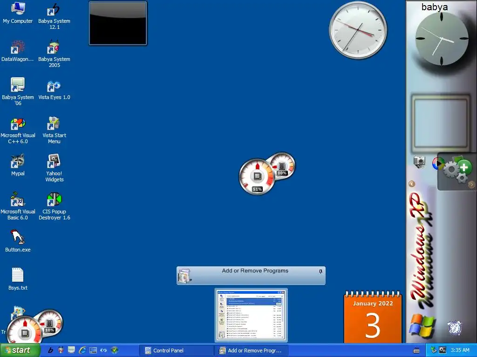Select CIS Popup Destroyer 1.6 shortcut
The width and height of the screenshot is (477, 357).
pyautogui.click(x=54, y=206)
